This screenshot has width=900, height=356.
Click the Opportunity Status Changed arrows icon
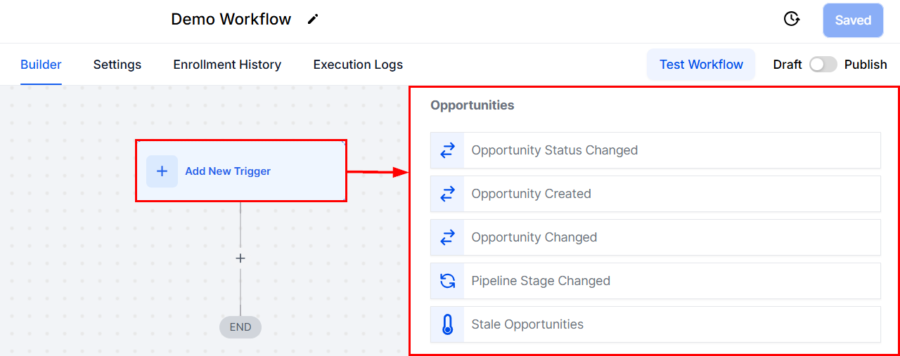[447, 150]
